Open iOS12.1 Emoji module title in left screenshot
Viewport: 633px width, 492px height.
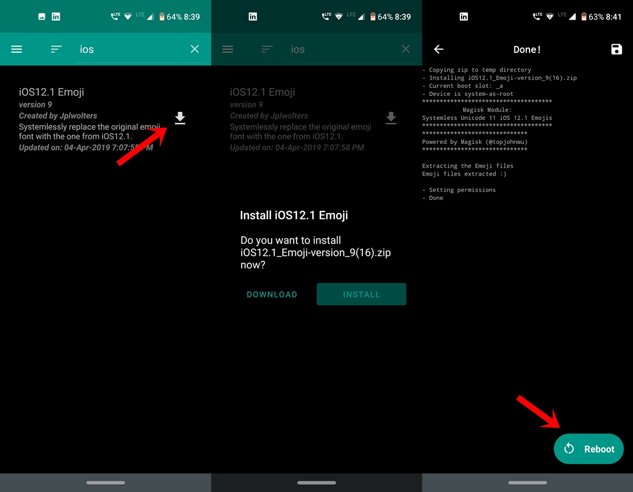coord(52,92)
